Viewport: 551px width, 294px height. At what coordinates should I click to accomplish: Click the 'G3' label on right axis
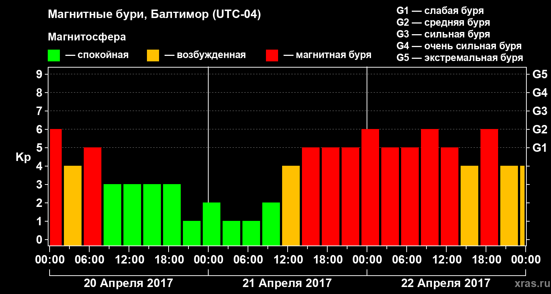pos(540,111)
